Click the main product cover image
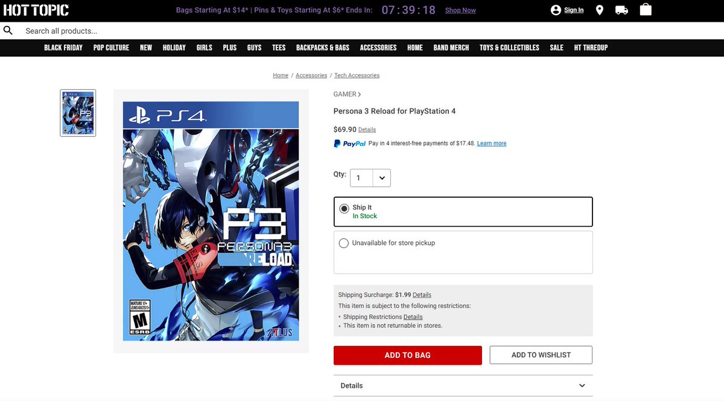The image size is (724, 401). point(211,221)
